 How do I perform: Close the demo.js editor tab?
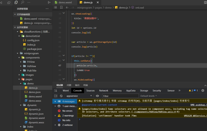98,2
